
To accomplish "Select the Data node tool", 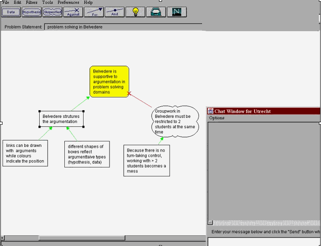I will [x=11, y=12].
